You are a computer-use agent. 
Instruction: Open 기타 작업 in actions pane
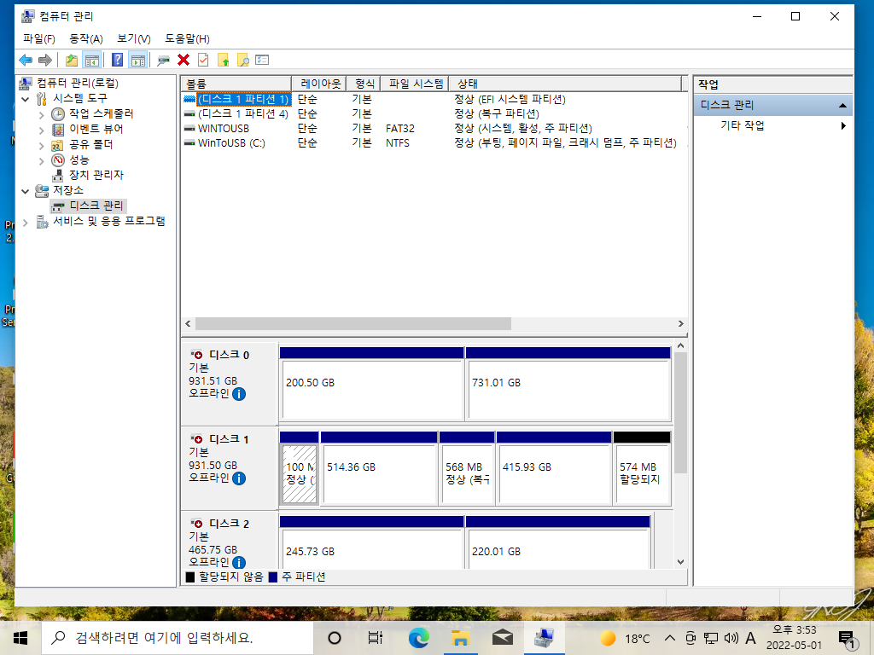[742, 125]
